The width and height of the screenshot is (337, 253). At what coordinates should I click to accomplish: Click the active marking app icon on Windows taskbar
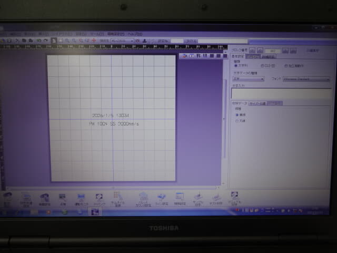pyautogui.click(x=95, y=212)
